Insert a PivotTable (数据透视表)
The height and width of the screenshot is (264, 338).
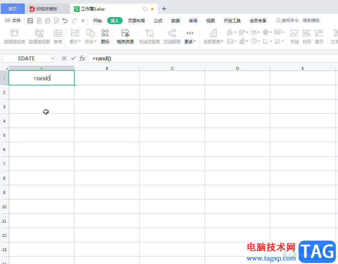14,37
